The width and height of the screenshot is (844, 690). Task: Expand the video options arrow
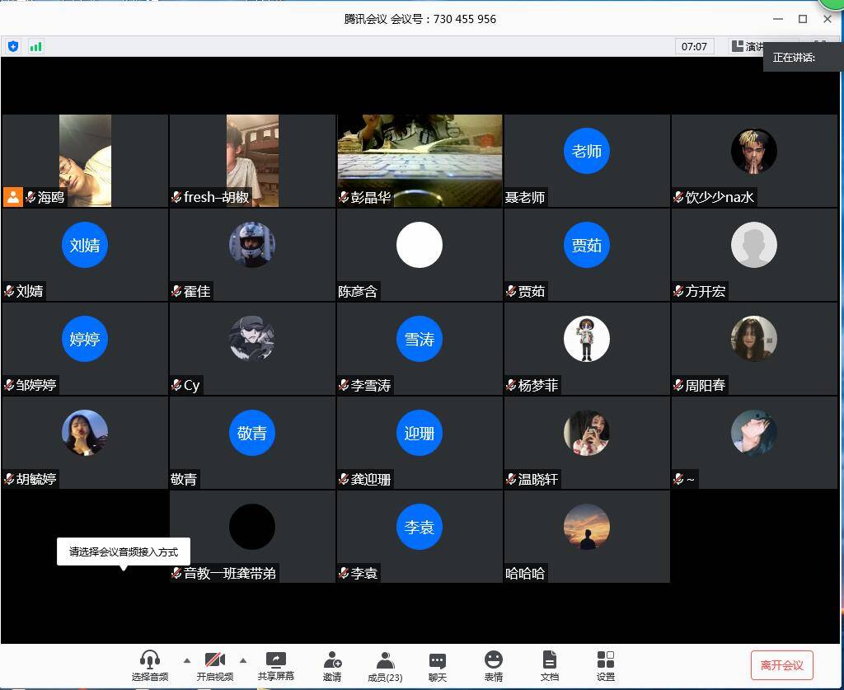(x=243, y=660)
